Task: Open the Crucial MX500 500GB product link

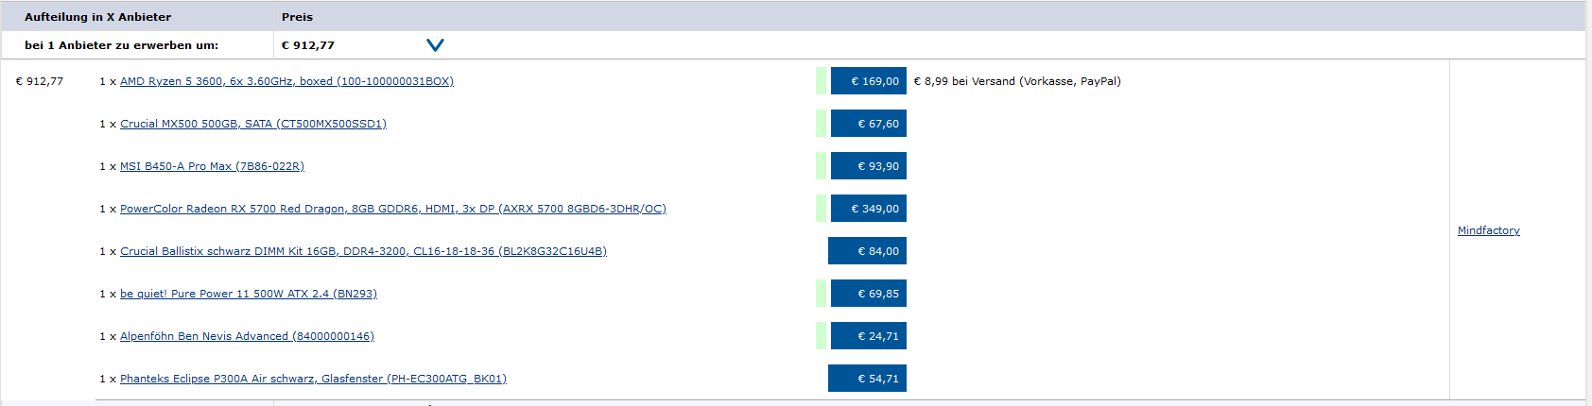Action: coord(252,124)
